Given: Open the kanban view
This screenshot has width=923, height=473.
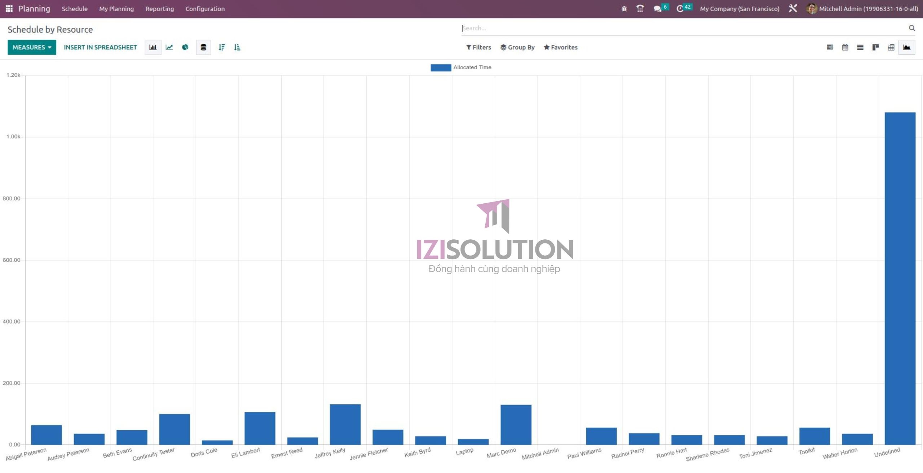Looking at the screenshot, I should click(x=875, y=47).
